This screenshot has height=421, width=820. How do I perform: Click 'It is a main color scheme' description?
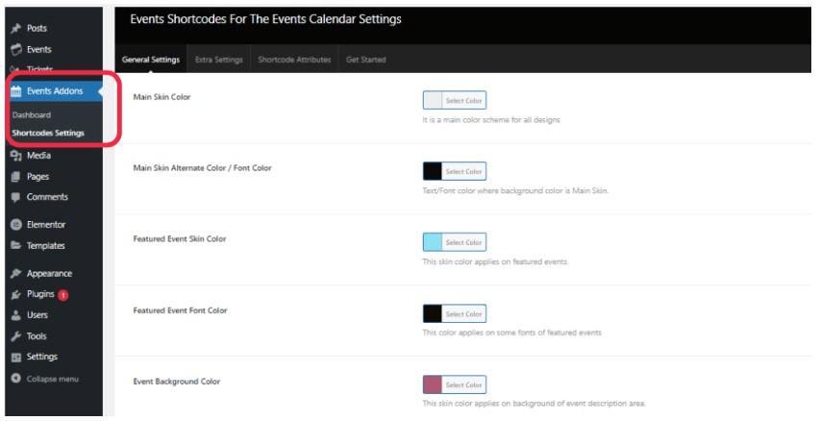491,120
